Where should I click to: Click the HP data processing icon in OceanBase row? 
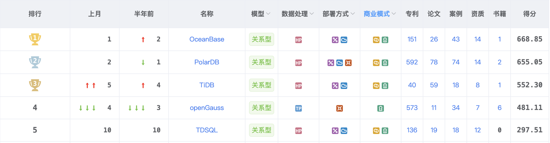(299, 40)
